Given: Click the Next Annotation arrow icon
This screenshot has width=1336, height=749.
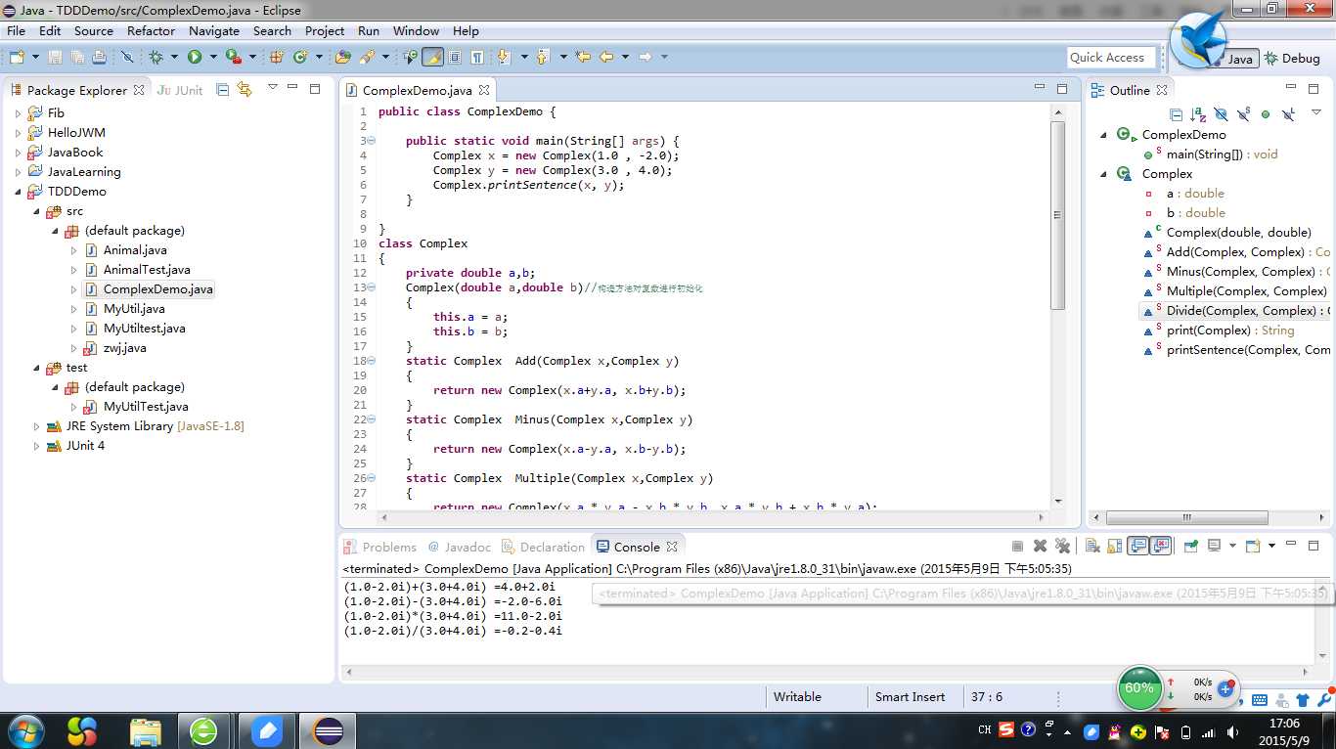Looking at the screenshot, I should pyautogui.click(x=503, y=57).
